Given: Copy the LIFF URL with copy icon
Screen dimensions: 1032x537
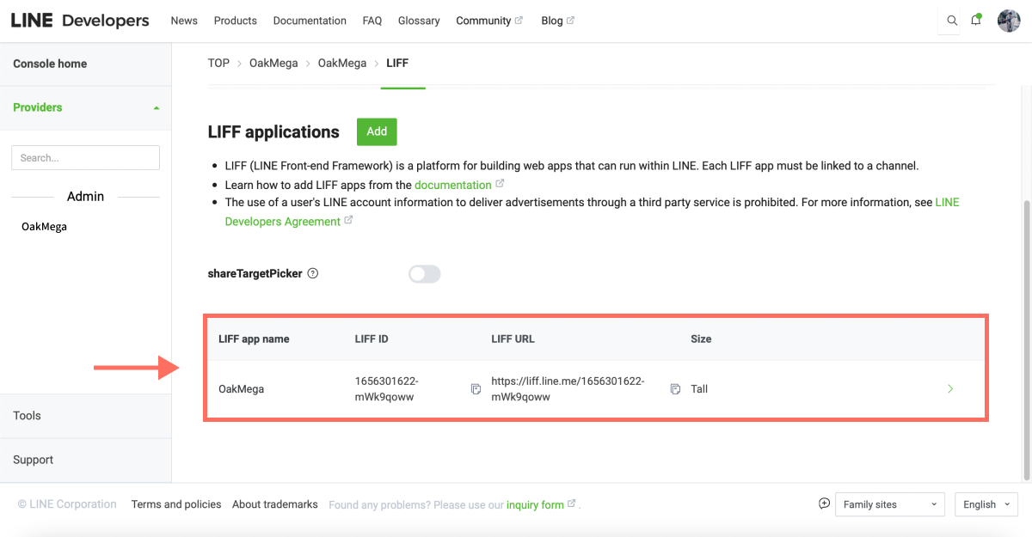Looking at the screenshot, I should pos(675,389).
